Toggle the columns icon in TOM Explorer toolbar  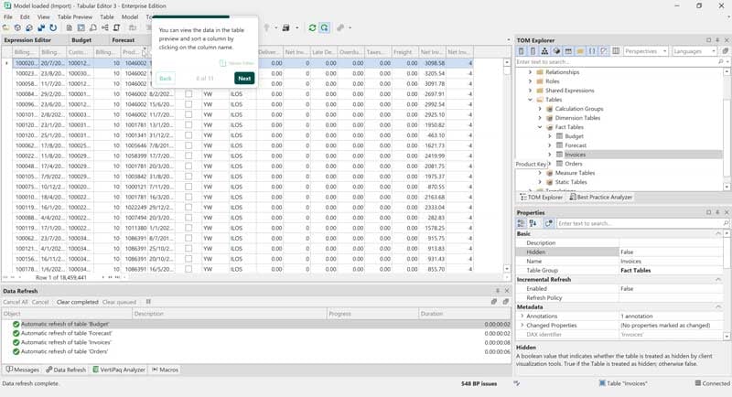click(616, 51)
